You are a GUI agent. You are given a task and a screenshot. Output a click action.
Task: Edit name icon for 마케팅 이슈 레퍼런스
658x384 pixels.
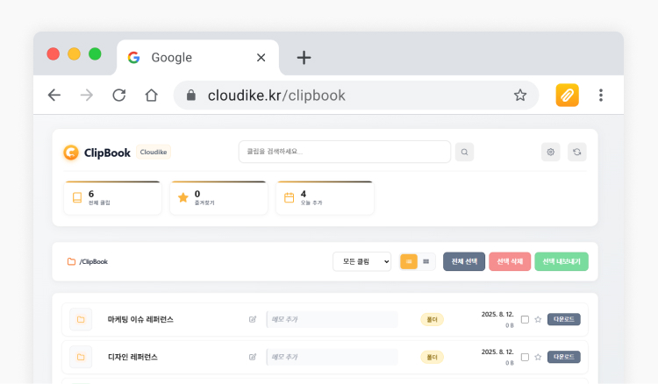tap(252, 319)
